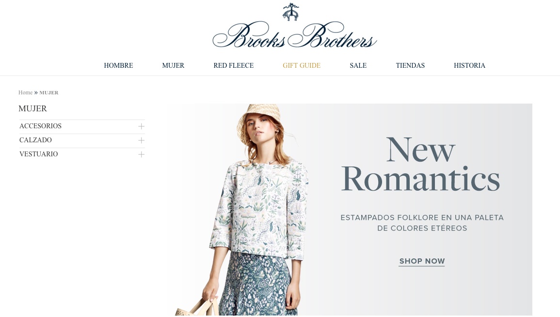
Task: Expand the VESTUARIO category plus icon
Action: (x=142, y=154)
